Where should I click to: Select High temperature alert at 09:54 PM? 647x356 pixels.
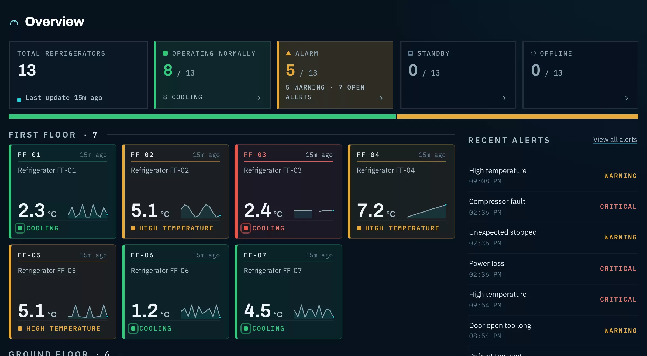point(553,299)
